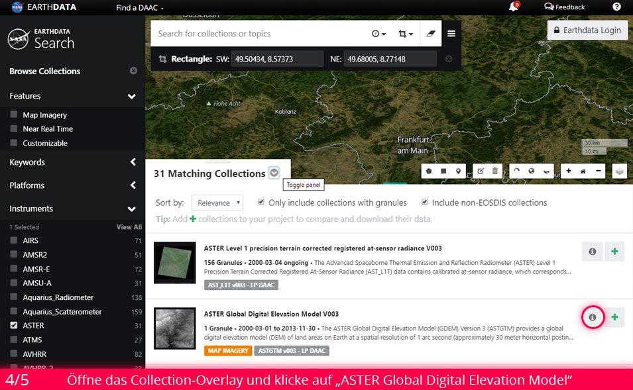Click the ASTGTM v003 - LP DAAC tag
The image size is (633, 390).
pyautogui.click(x=292, y=350)
